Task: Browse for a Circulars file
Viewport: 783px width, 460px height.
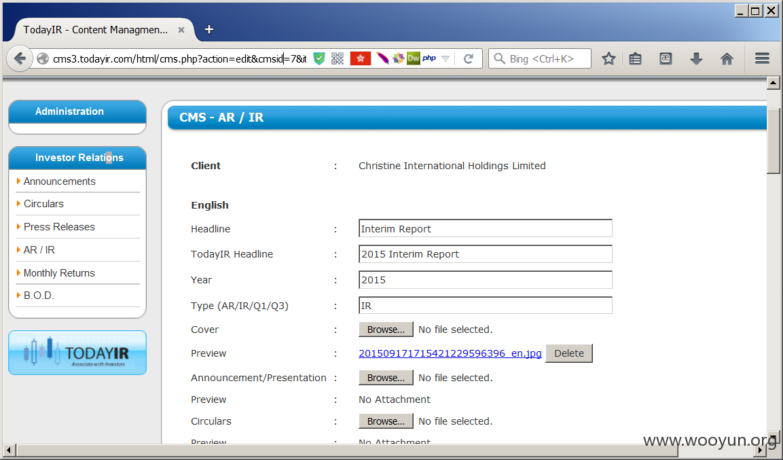Action: click(x=386, y=421)
